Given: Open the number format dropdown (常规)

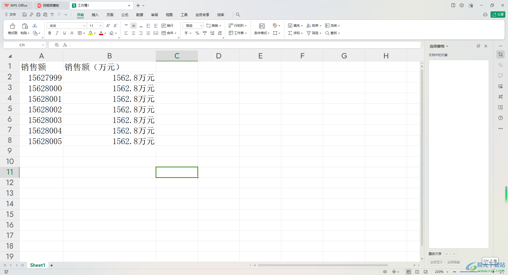Looking at the screenshot, I should (x=193, y=26).
